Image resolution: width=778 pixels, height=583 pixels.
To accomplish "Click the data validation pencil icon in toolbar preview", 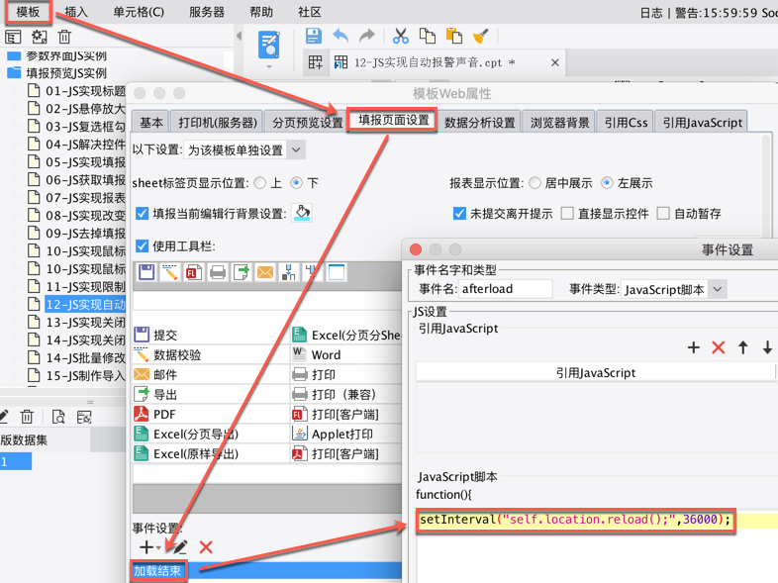I will click(x=169, y=272).
